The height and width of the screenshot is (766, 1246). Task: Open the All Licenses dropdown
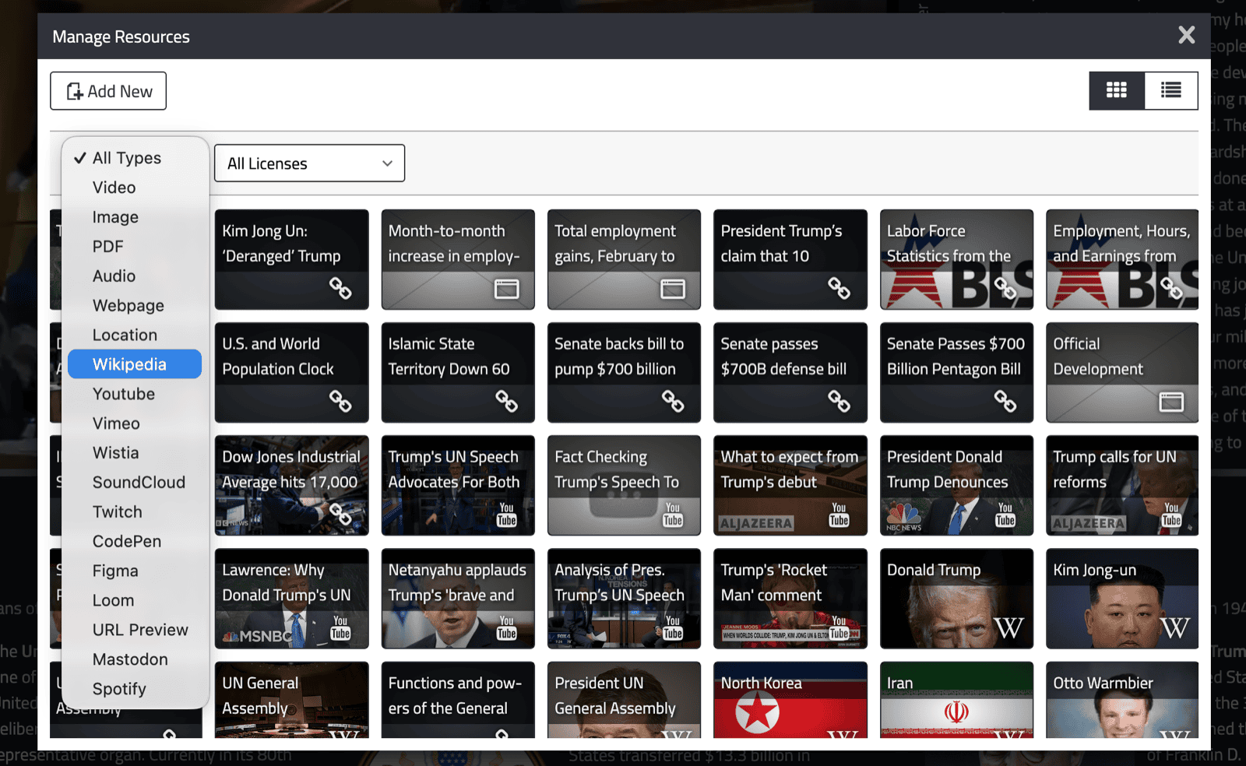[309, 163]
